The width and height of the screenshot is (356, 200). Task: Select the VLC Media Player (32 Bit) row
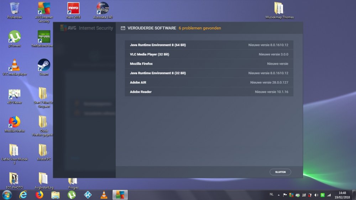(209, 54)
